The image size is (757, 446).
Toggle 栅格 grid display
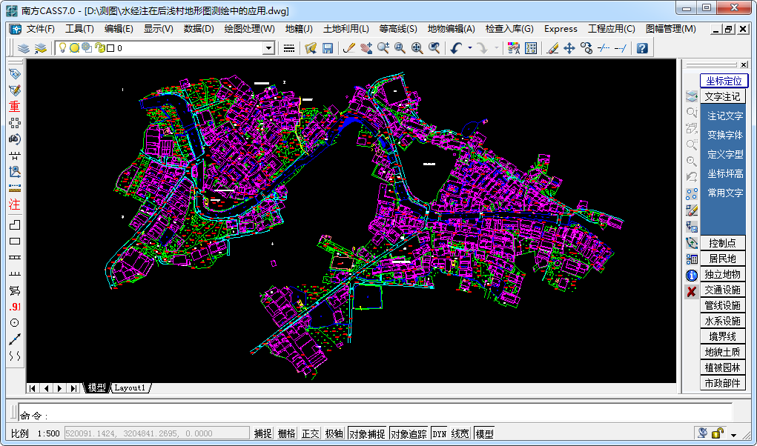[287, 433]
